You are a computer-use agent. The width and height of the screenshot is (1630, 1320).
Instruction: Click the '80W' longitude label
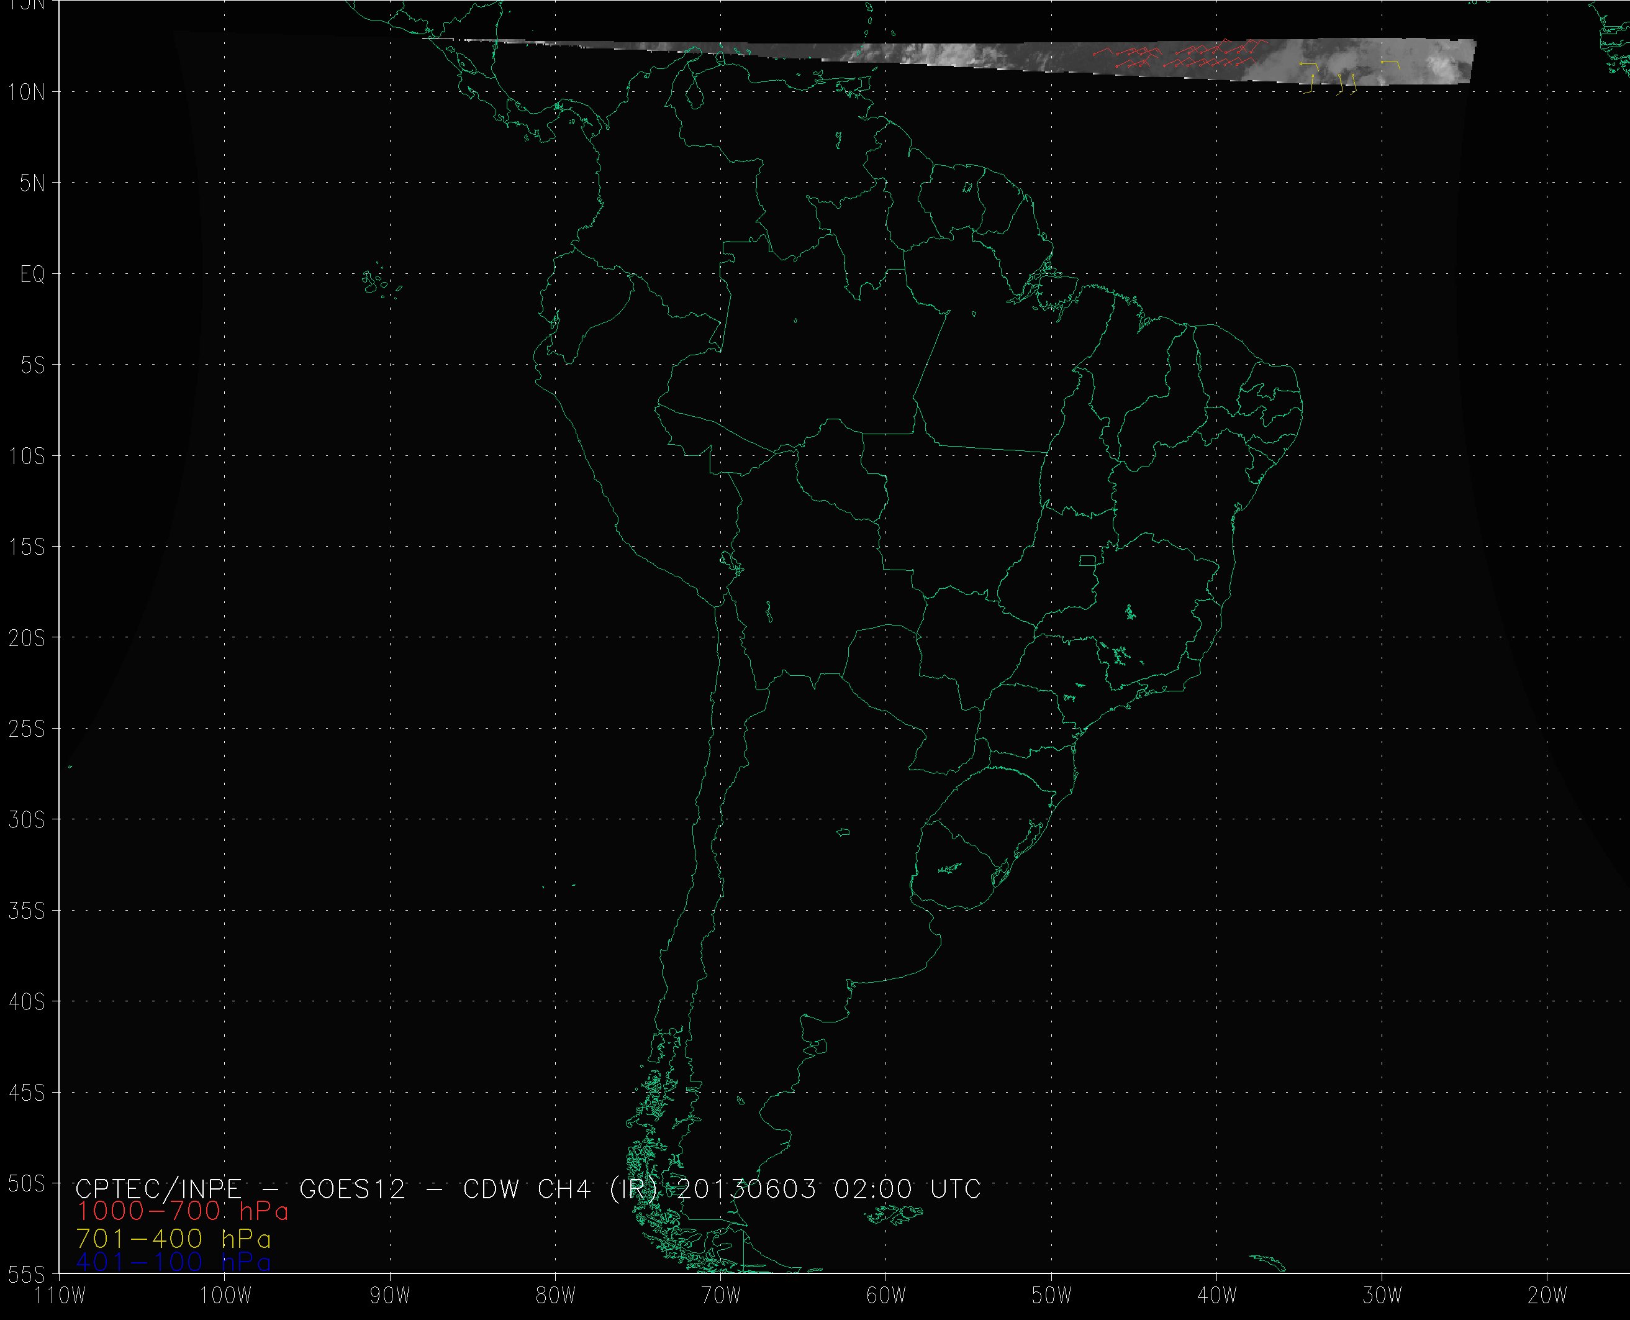click(x=556, y=1296)
